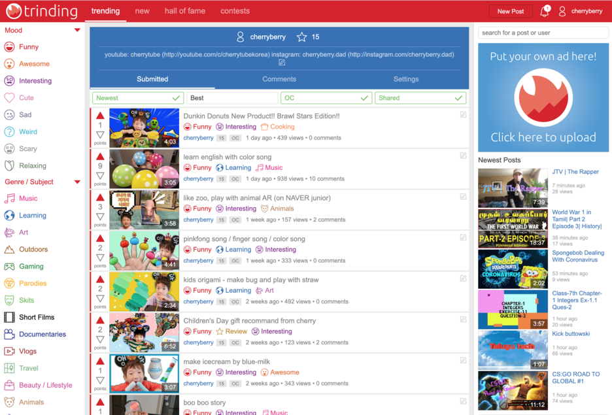This screenshot has height=415, width=612.
Task: Click the Put your own ad here banner
Action: 543,97
